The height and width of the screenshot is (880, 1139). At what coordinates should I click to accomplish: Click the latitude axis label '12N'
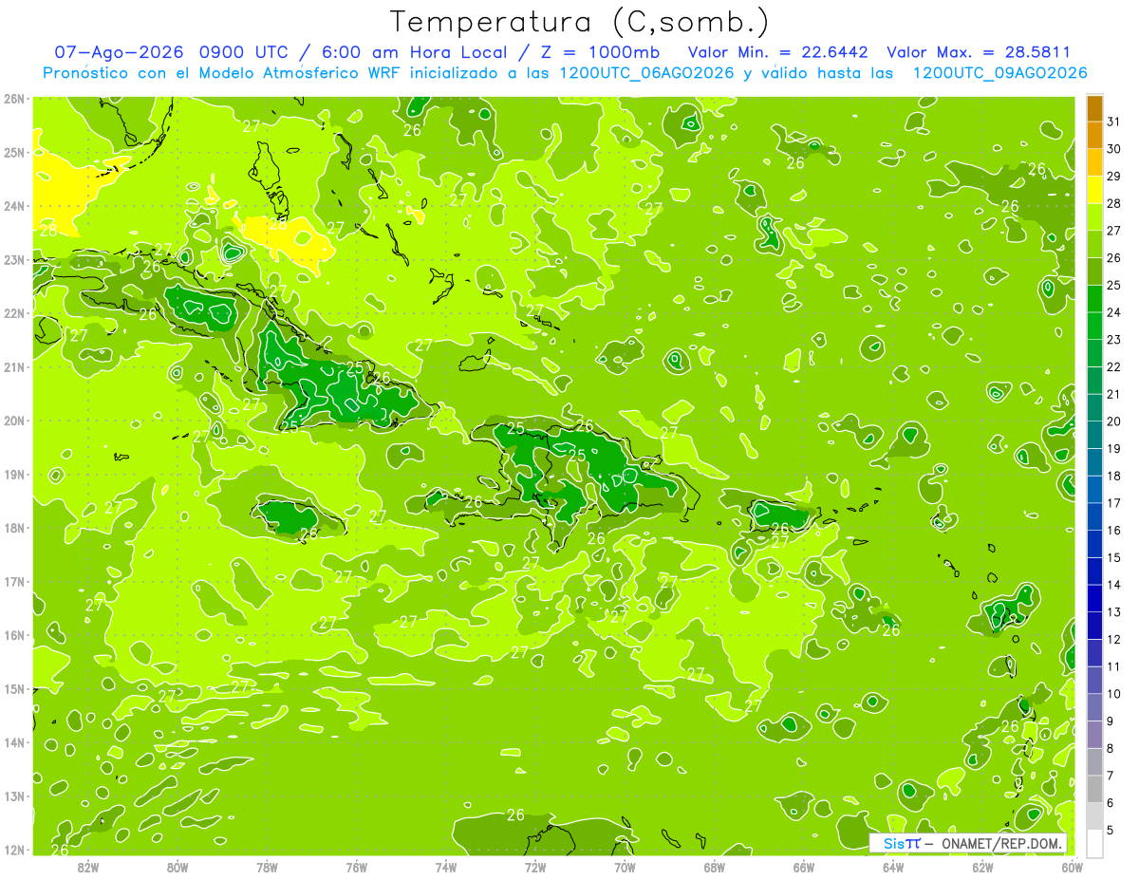(x=14, y=850)
